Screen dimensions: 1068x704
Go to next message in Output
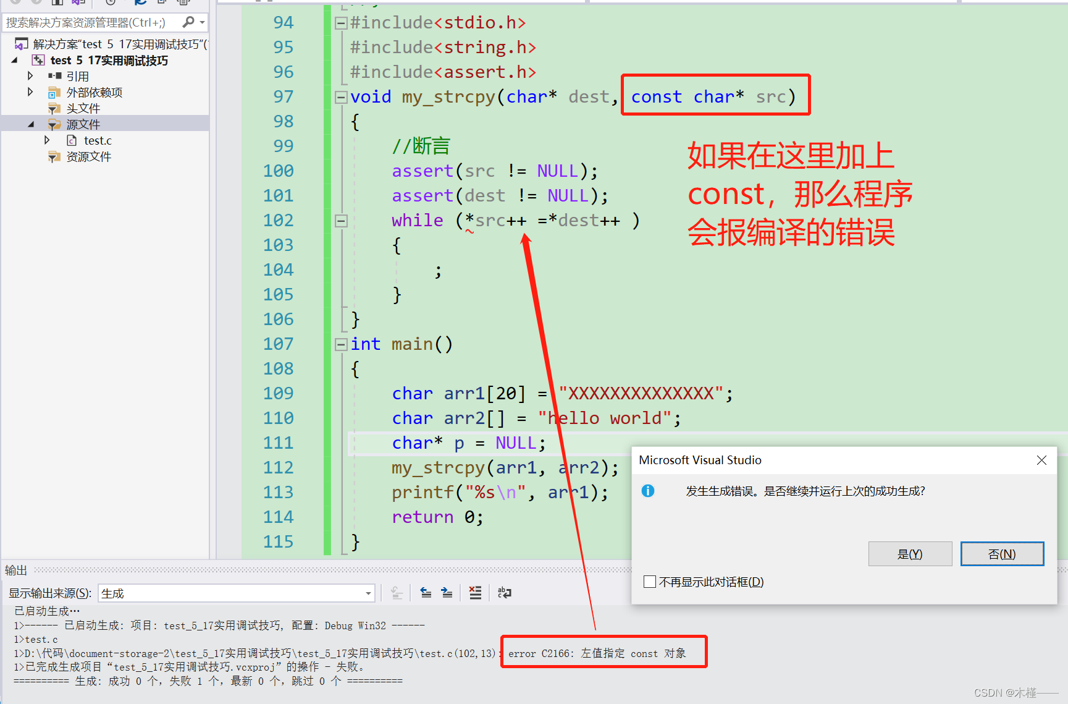pyautogui.click(x=447, y=593)
